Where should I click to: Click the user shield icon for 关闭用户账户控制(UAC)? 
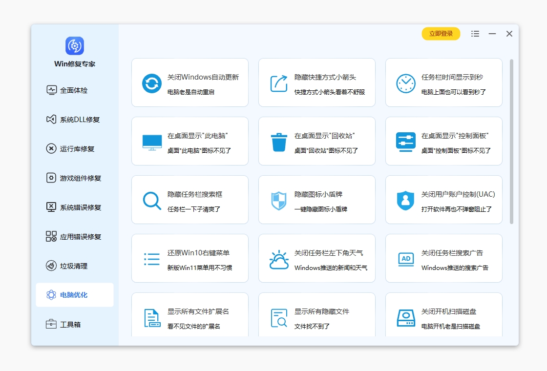pyautogui.click(x=405, y=201)
